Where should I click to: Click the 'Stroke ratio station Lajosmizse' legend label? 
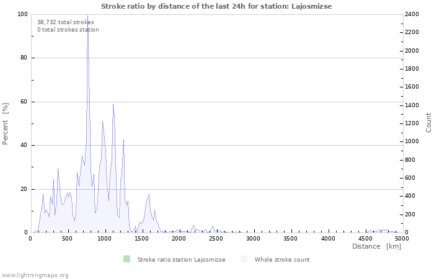click(x=181, y=260)
